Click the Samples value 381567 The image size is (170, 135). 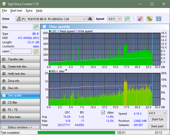coord(138,125)
